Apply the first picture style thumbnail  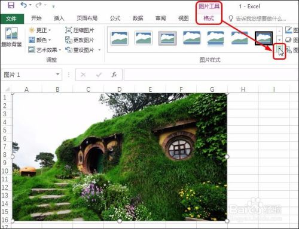[120, 38]
